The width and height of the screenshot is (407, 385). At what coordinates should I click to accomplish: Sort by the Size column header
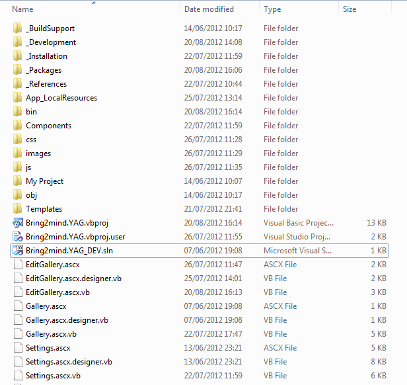[350, 9]
